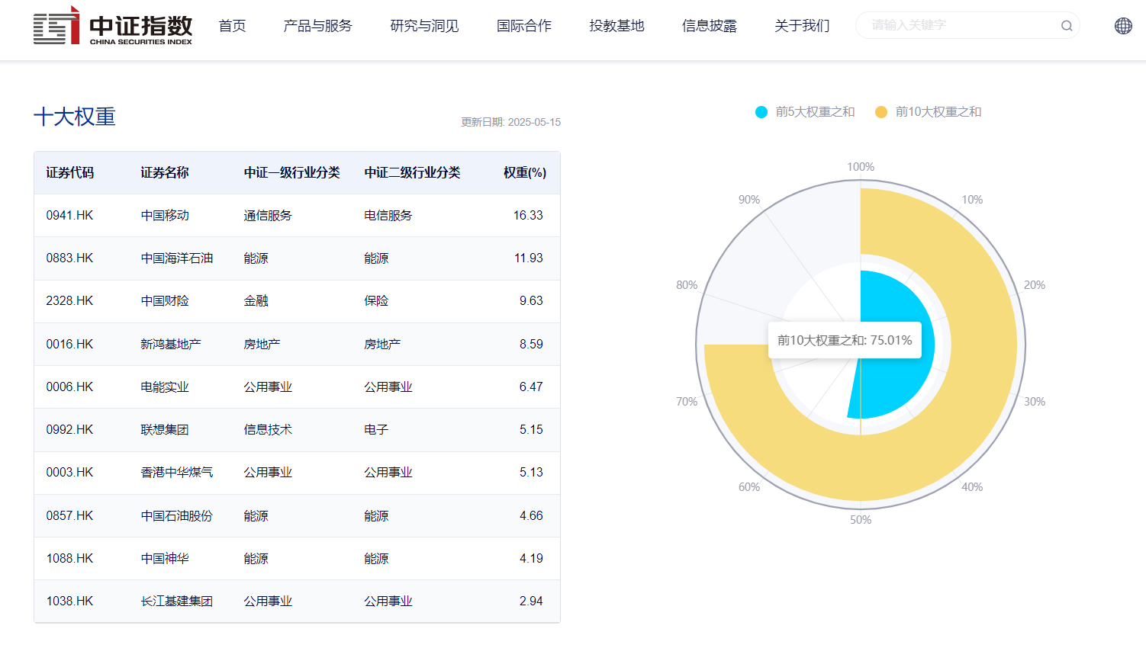
Task: Open the 投教基地 menu item
Action: (616, 25)
